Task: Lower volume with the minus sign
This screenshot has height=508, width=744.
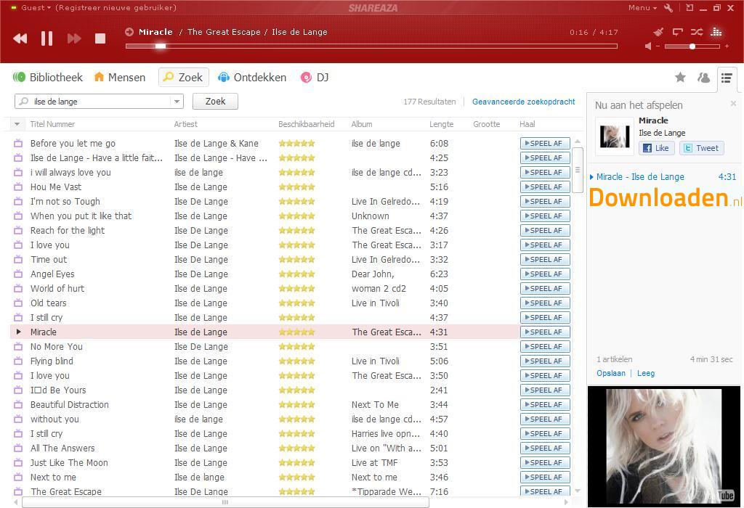Action: tap(658, 46)
